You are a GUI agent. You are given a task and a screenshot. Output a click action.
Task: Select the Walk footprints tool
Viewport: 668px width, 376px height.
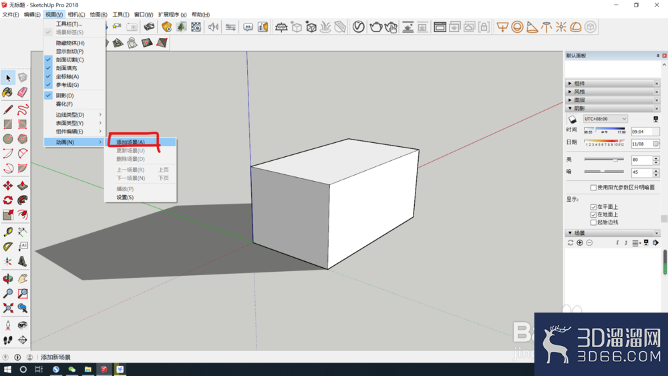(x=7, y=340)
